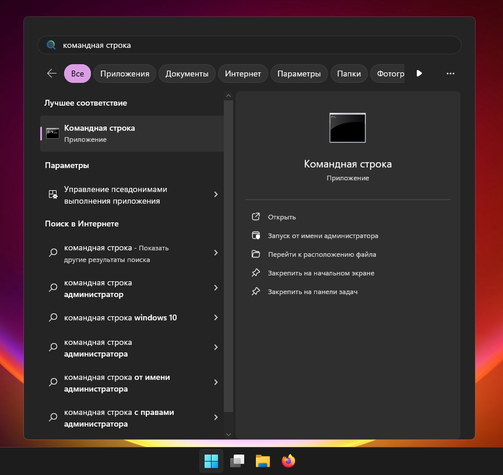The height and width of the screenshot is (475, 503).
Task: Expand chevron for 'командная строка администратор'
Action: click(x=216, y=288)
